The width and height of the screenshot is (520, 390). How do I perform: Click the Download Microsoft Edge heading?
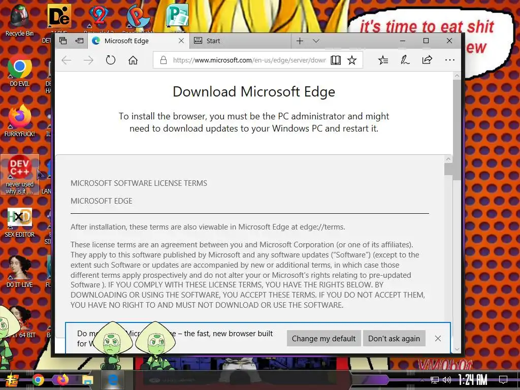(254, 91)
